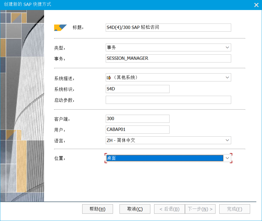This screenshot has width=262, height=221.
Task: Open the 位置 dropdown showing 桌面
Action: pos(168,158)
